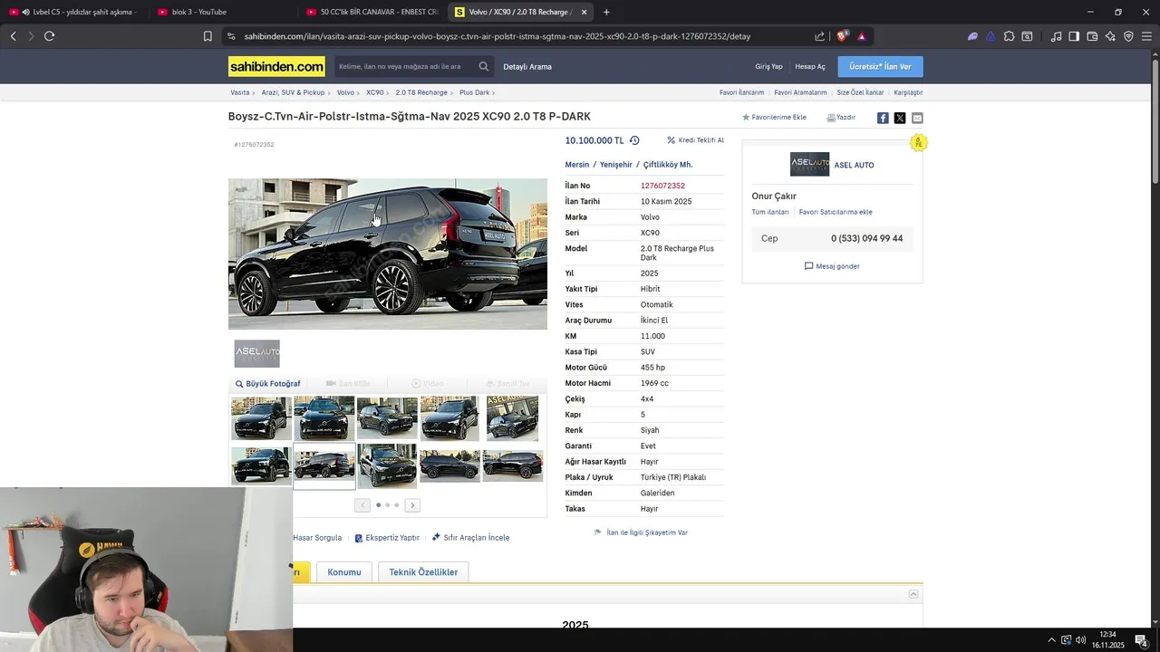Go back with the browser back arrow
Image resolution: width=1160 pixels, height=652 pixels.
tap(13, 36)
